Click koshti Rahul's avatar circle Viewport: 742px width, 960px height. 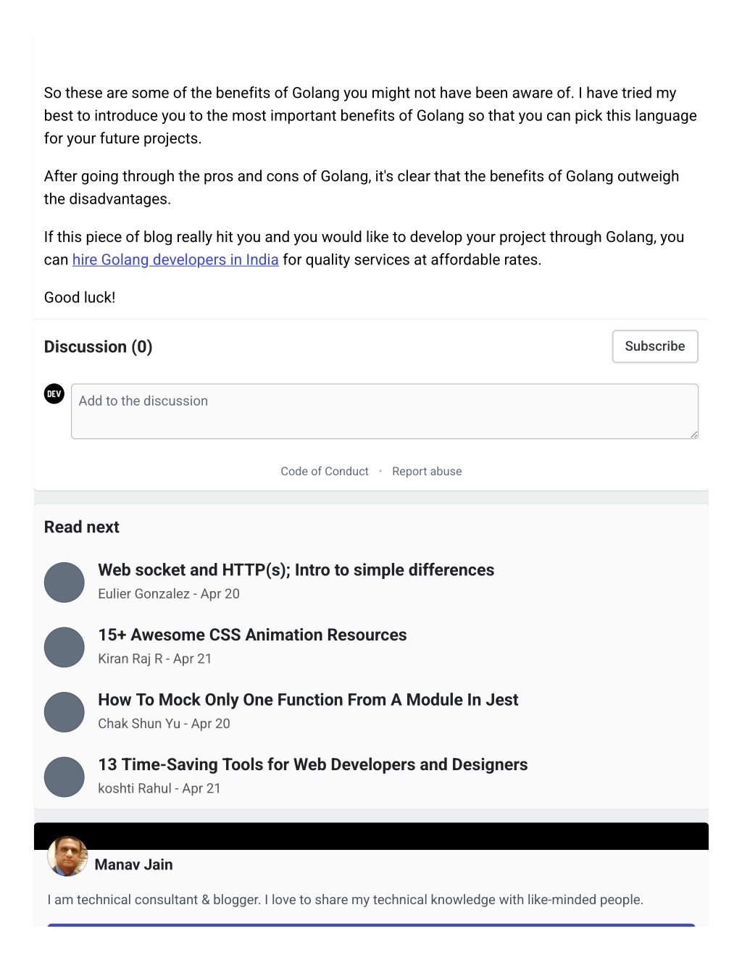(64, 777)
